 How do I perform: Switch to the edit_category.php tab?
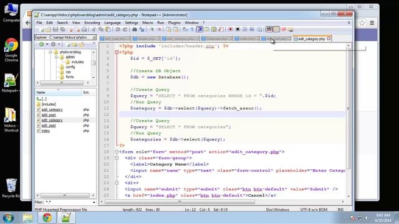[x=312, y=39]
